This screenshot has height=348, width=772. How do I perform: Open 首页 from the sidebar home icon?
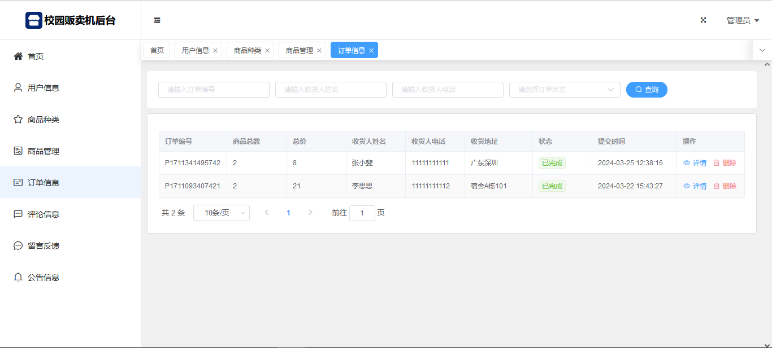[x=18, y=56]
